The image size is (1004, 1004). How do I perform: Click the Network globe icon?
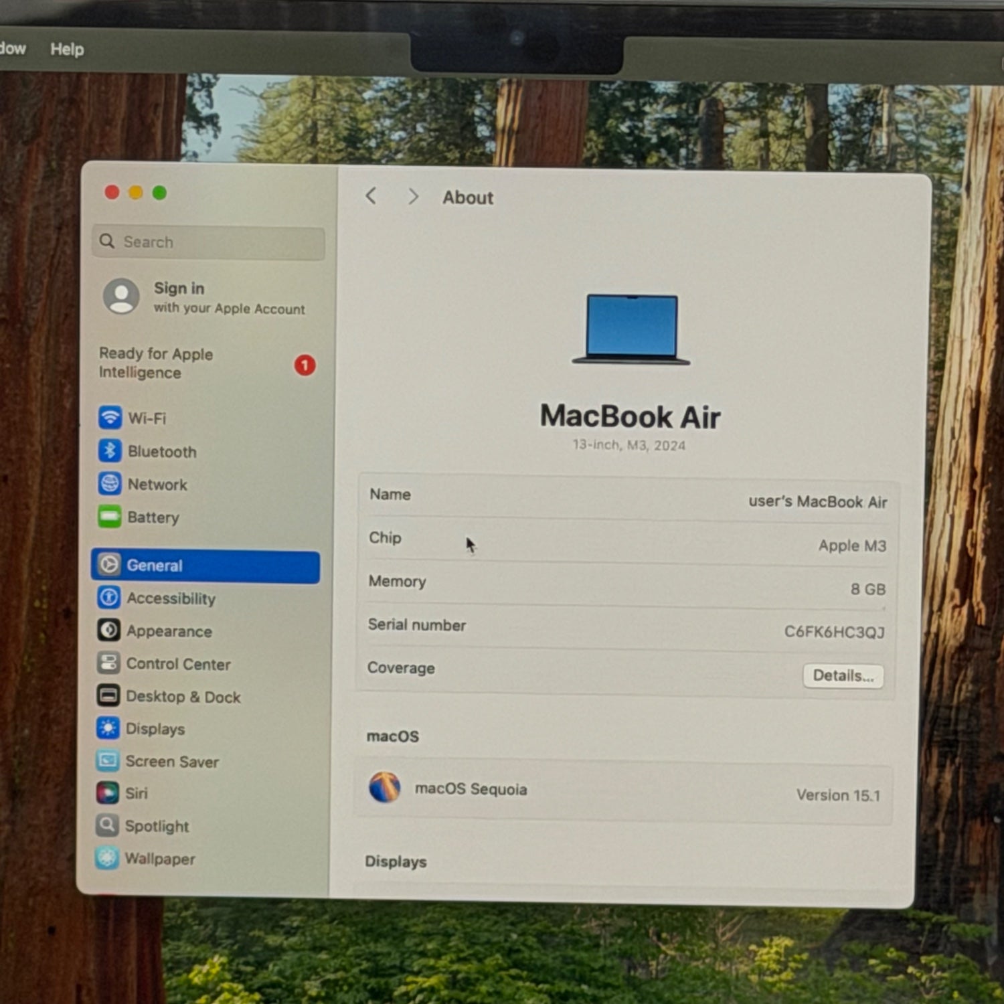coord(110,483)
